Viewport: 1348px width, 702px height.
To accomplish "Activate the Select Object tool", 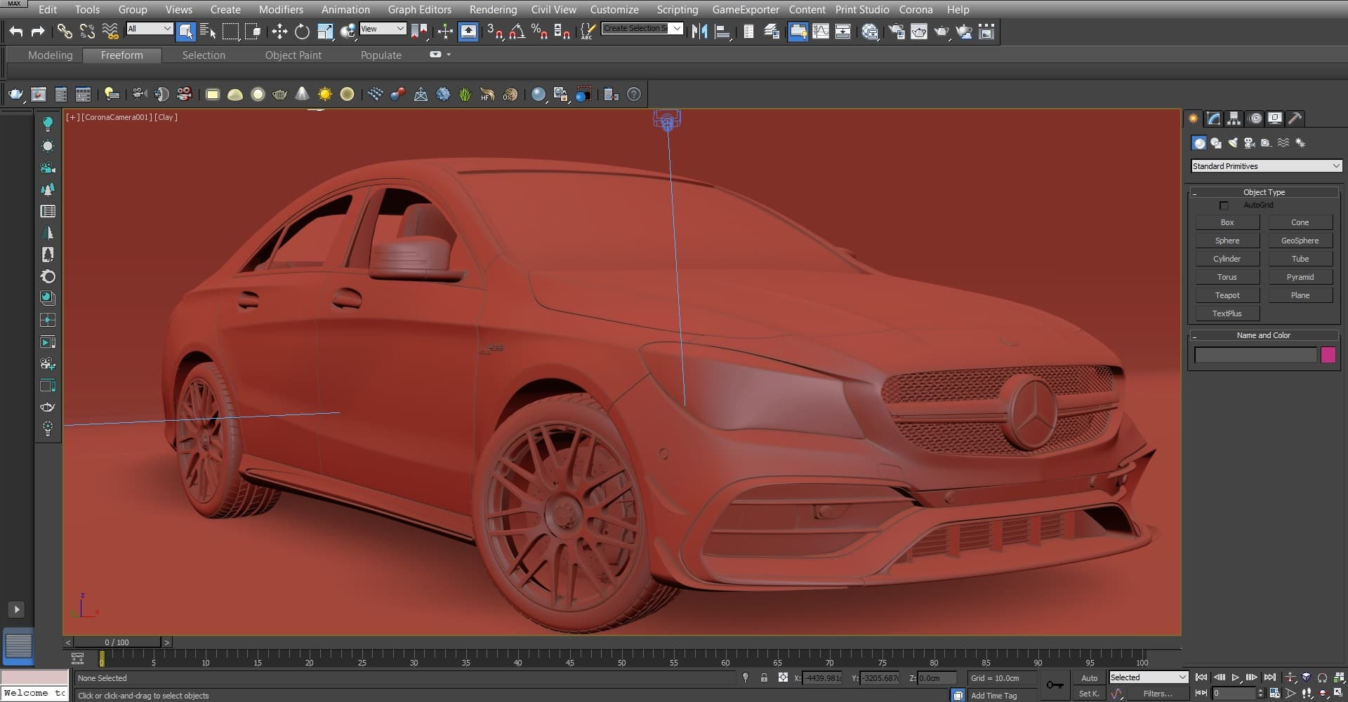I will tap(185, 31).
